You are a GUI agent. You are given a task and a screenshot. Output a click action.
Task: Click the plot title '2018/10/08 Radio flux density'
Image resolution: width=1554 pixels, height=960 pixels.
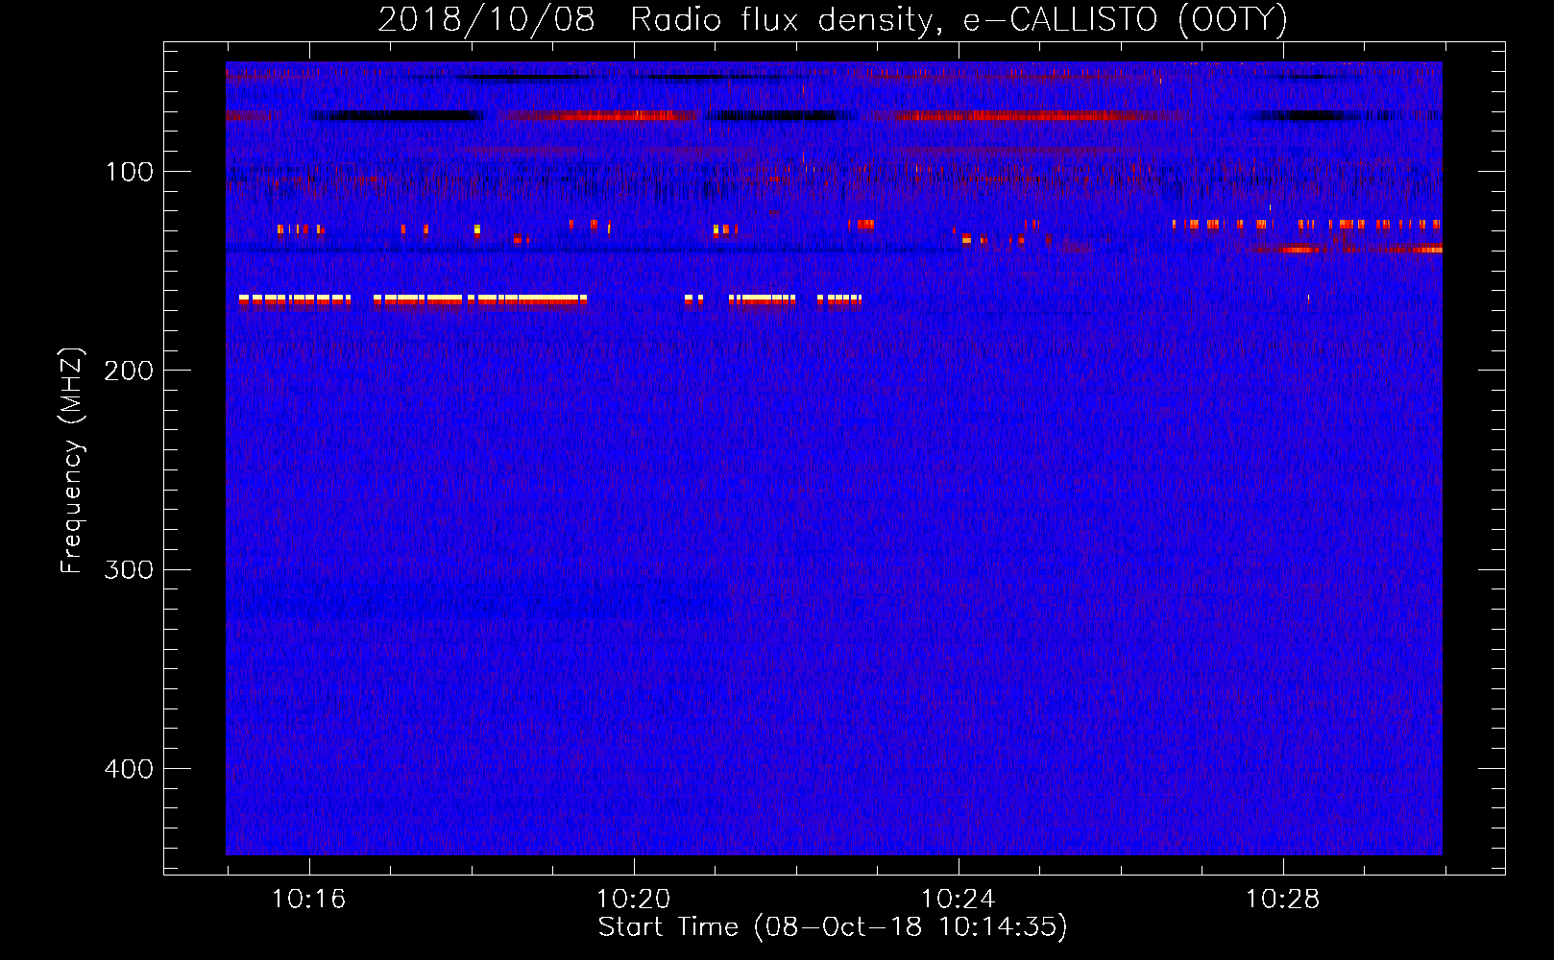(833, 20)
